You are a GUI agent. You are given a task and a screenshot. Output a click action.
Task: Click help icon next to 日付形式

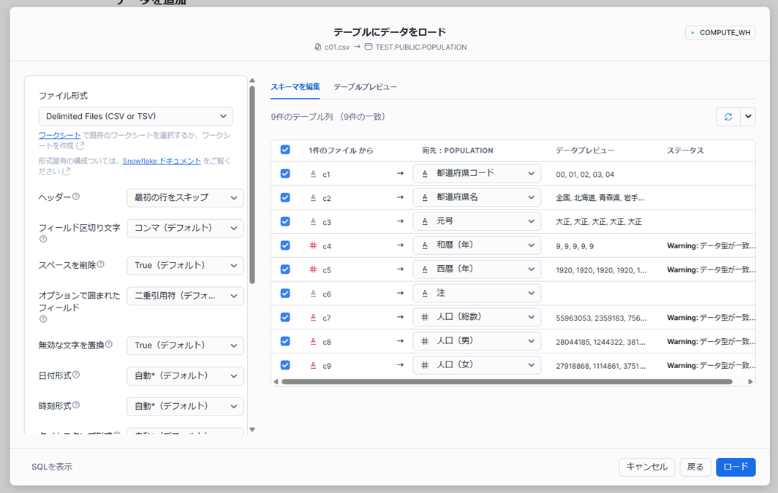point(76,375)
